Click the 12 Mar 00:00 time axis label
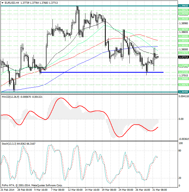The width and height of the screenshot is (189, 192). pyautogui.click(x=75, y=190)
